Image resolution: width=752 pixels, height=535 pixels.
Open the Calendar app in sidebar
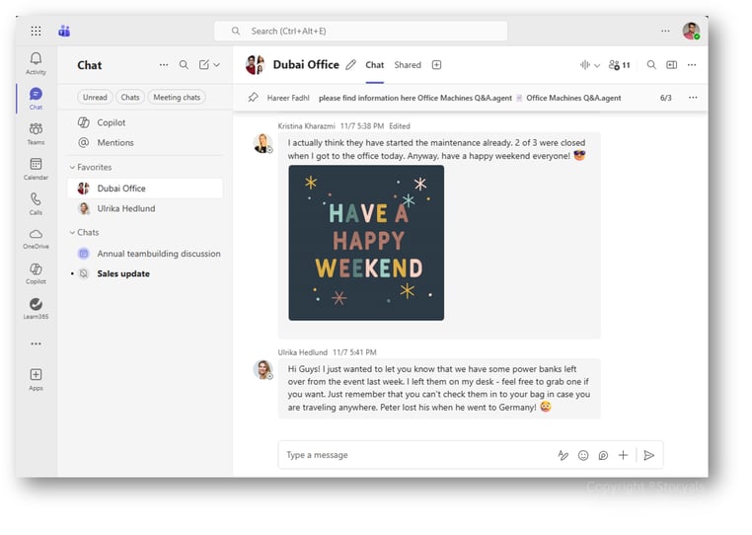coord(36,169)
